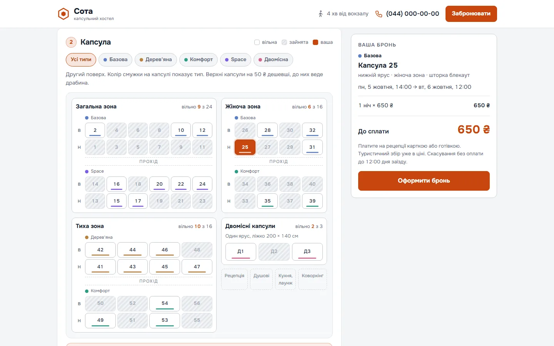Image resolution: width=554 pixels, height=346 pixels.
Task: Deselect your chosen capsule 25
Action: pos(245,147)
